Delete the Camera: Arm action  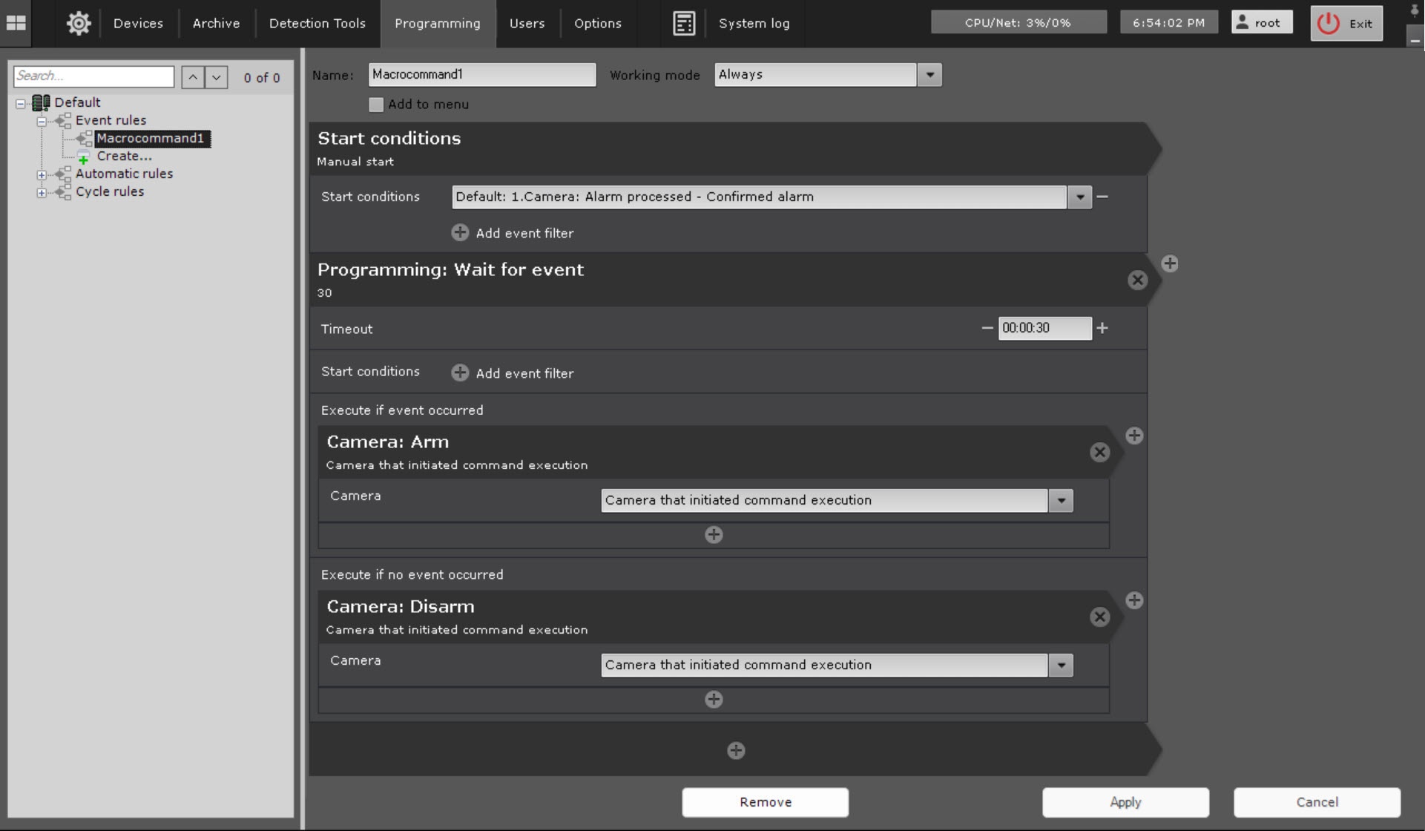pyautogui.click(x=1099, y=452)
